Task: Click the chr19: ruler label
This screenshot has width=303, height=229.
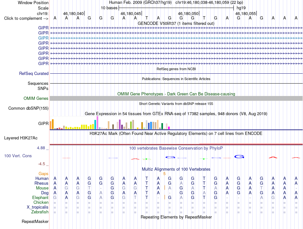Action: tap(42, 13)
